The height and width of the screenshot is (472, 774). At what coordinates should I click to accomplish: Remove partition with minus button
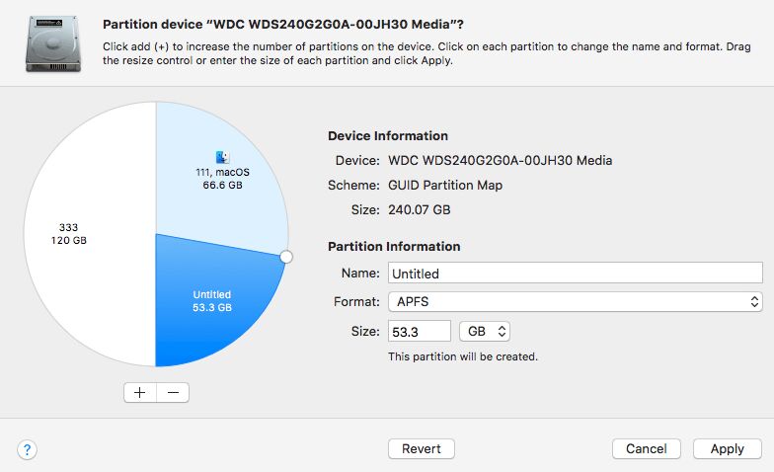click(173, 392)
